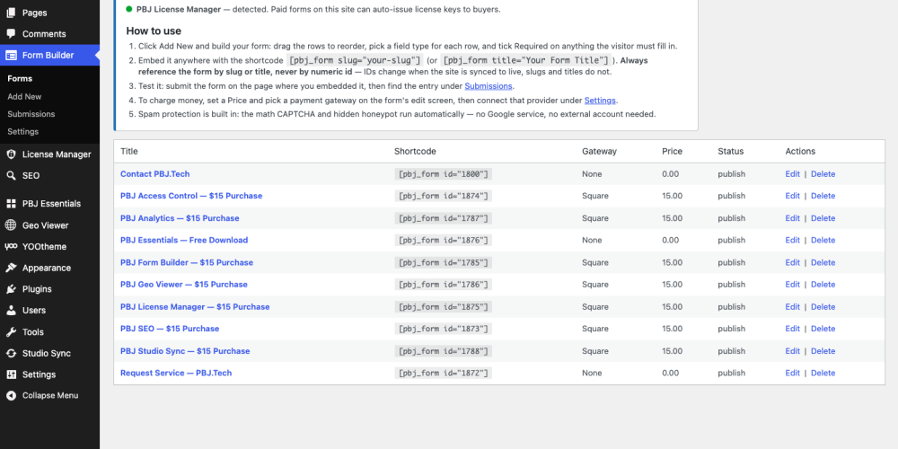Click the Plugins plug icon
This screenshot has width=898, height=449.
point(11,289)
